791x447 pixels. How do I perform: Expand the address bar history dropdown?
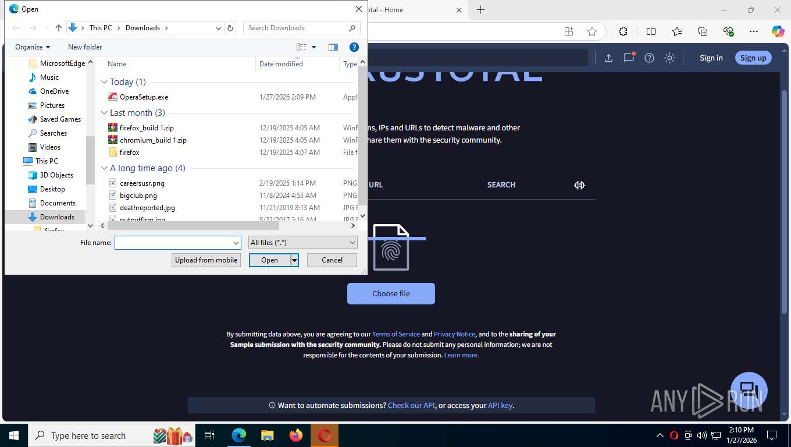click(x=219, y=28)
